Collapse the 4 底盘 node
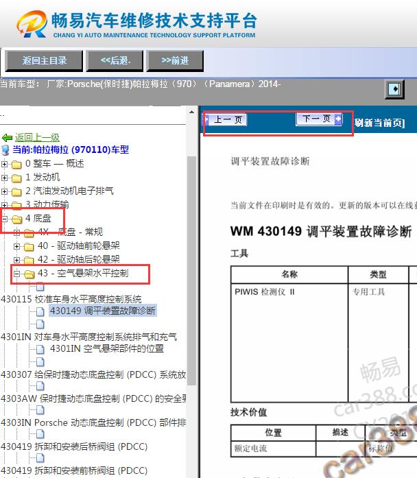417x478 pixels. pos(4,219)
